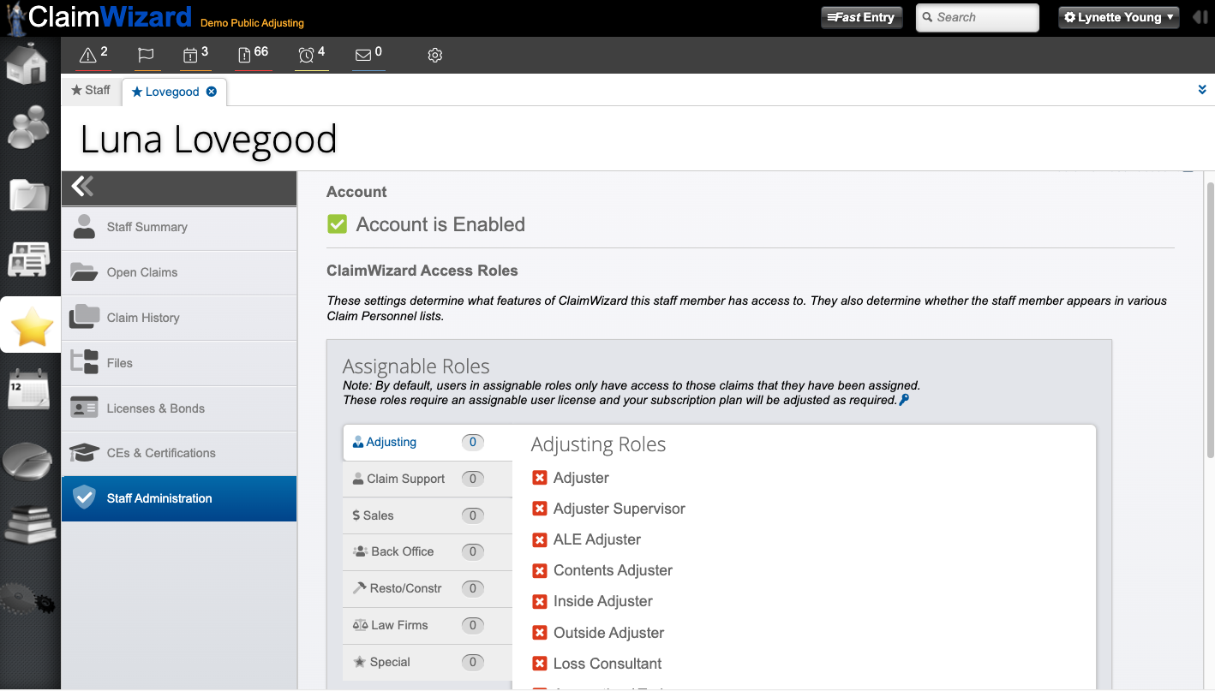
Task: Click the alerts warning triangle icon
Action: coord(87,56)
